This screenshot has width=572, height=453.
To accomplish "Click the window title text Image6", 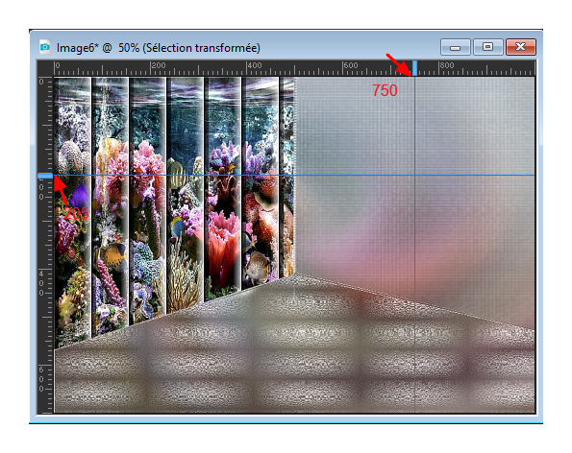I will 78,48.
